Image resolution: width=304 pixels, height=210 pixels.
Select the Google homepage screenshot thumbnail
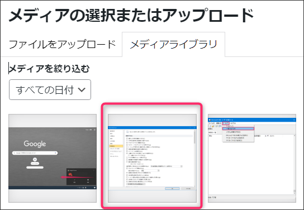pos(53,158)
